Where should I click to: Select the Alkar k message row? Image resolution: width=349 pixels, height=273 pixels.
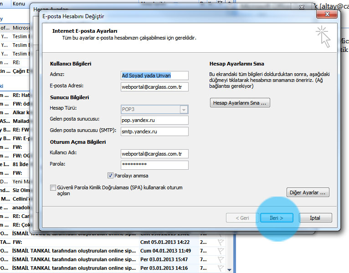pos(15,112)
